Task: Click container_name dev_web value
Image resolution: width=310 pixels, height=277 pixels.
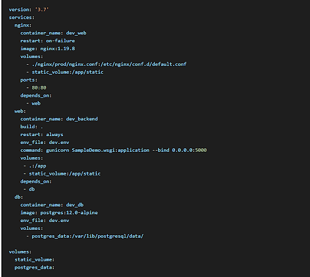Action: 76,33
